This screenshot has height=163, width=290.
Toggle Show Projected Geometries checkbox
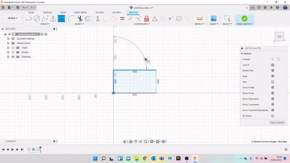pyautogui.click(x=273, y=110)
